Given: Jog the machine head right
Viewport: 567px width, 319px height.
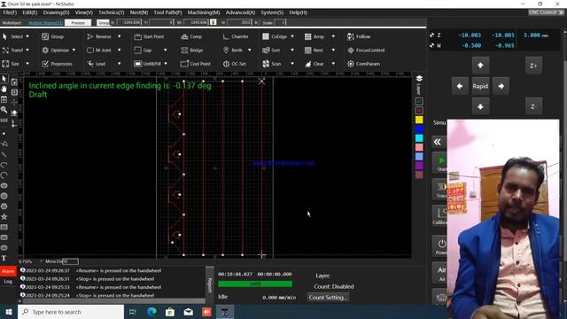Looking at the screenshot, I should click(501, 86).
